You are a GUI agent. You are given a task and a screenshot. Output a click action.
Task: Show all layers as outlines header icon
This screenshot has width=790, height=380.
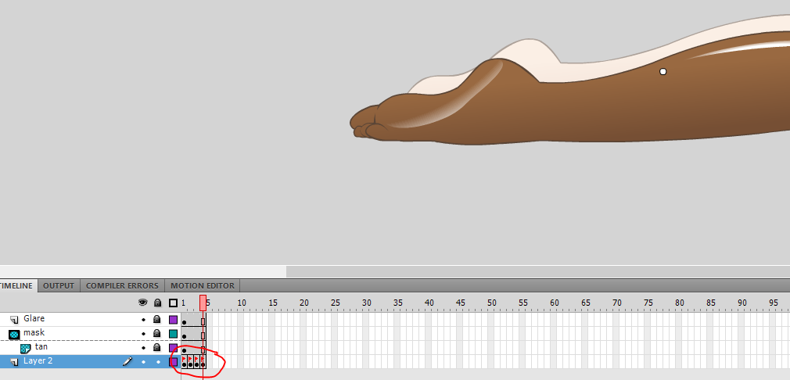point(173,303)
